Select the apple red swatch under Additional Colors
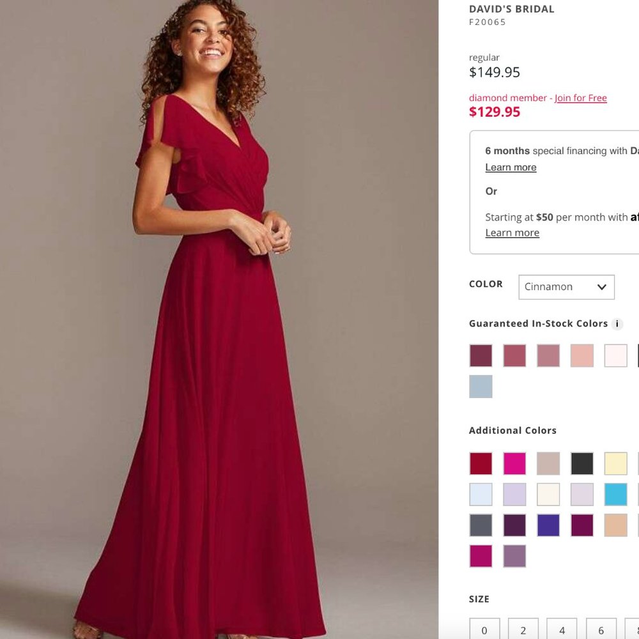 click(x=481, y=463)
